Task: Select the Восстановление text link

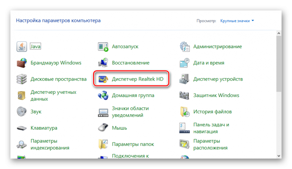Action: click(131, 63)
